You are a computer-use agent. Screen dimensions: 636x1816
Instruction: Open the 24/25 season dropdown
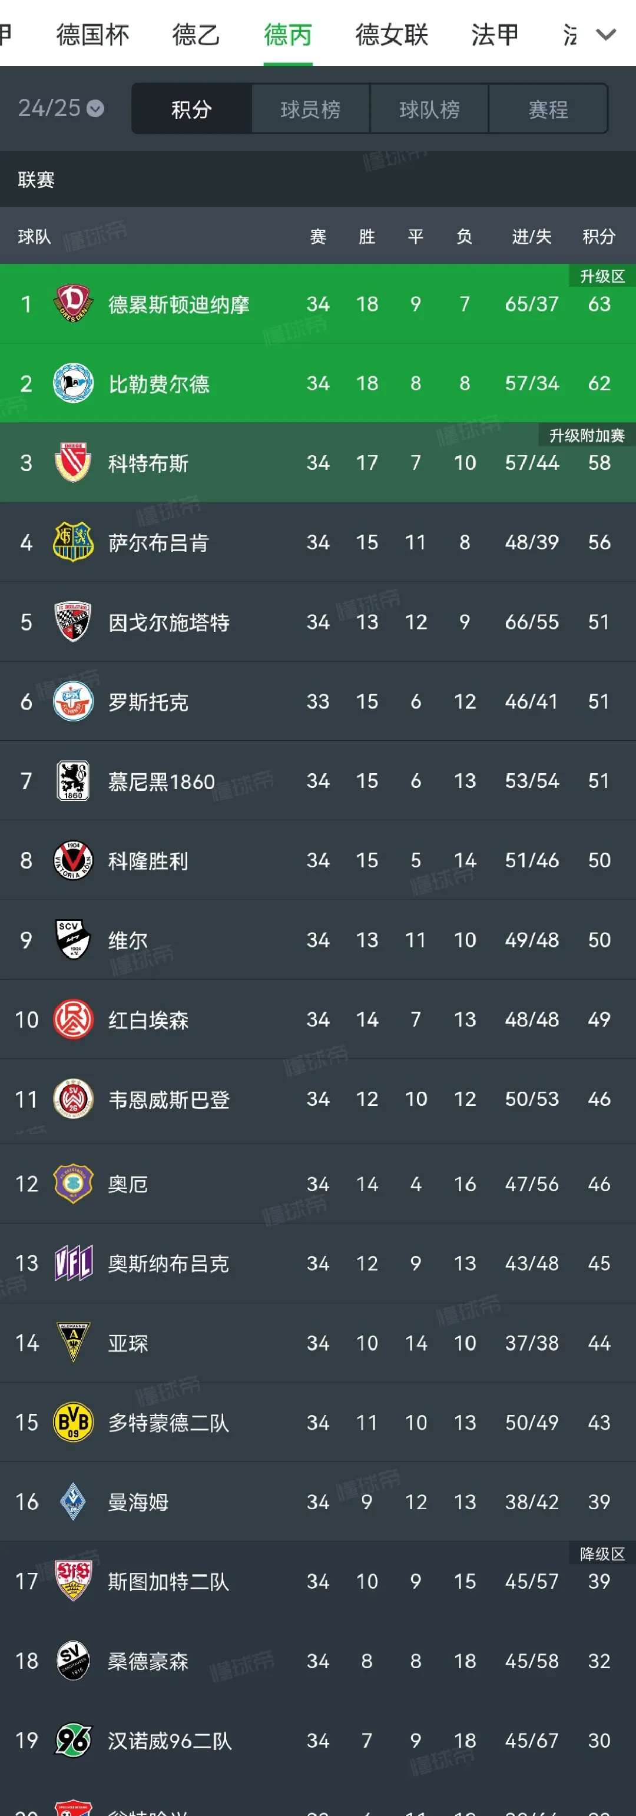61,108
